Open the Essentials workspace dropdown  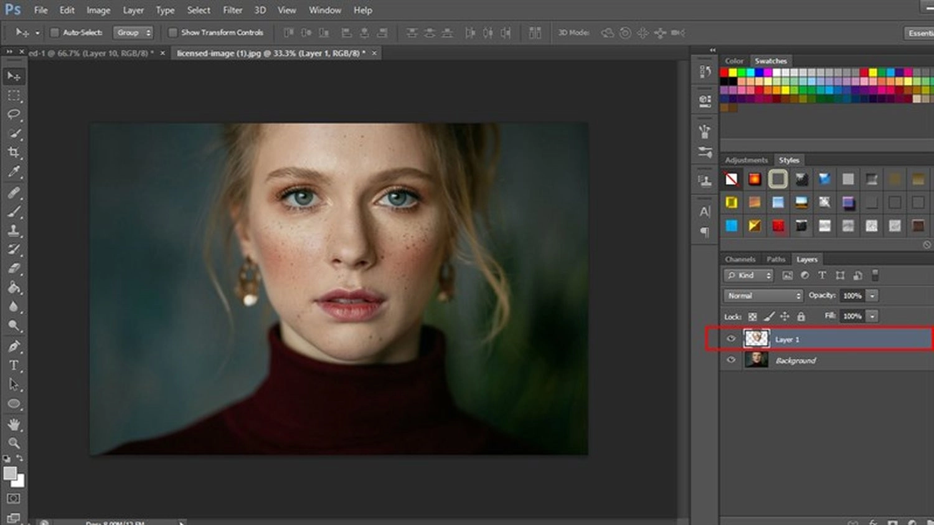(x=918, y=33)
